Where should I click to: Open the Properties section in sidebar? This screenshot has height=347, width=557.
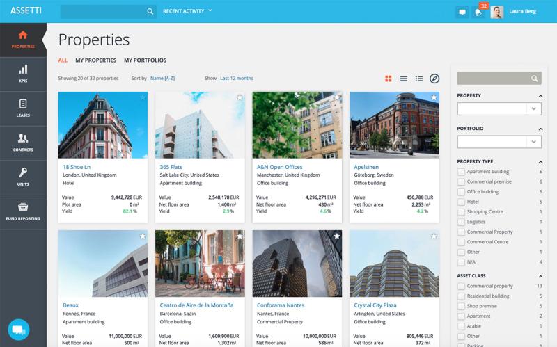23,40
